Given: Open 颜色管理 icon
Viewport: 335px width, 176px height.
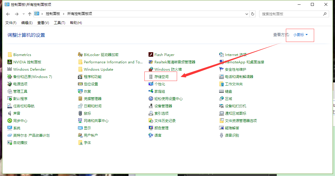Looking at the screenshot, I should coord(151,128).
